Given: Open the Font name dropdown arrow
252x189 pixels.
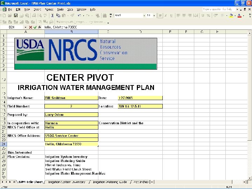Looking at the screenshot, I should click(144, 15).
